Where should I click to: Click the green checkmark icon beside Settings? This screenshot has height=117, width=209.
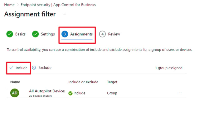click(35, 34)
